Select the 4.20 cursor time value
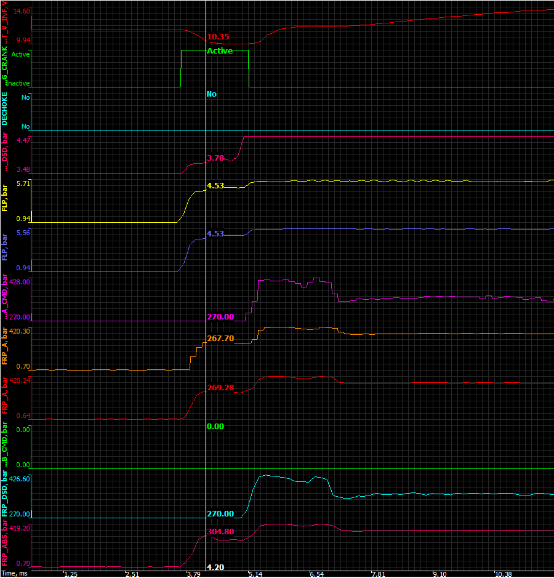This screenshot has height=578, width=554. (x=215, y=568)
